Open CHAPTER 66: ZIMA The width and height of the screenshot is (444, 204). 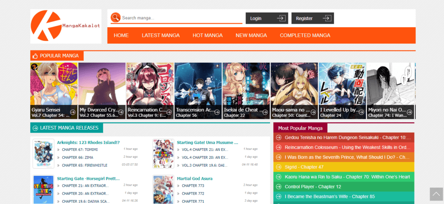point(78,157)
